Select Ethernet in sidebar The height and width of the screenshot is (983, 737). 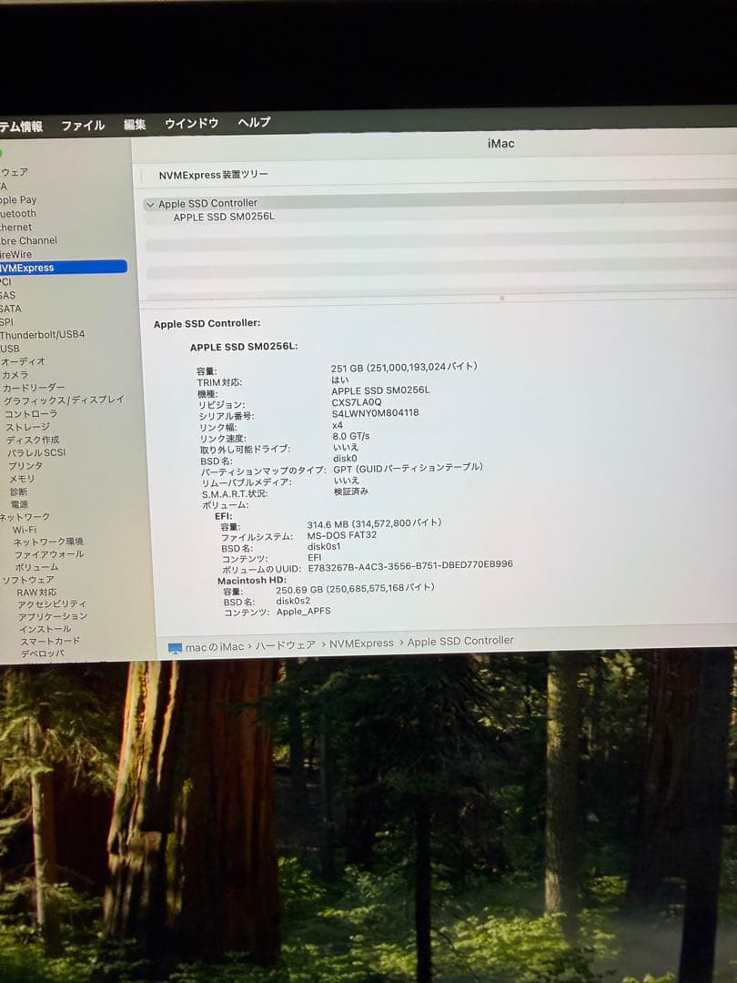tap(15, 227)
